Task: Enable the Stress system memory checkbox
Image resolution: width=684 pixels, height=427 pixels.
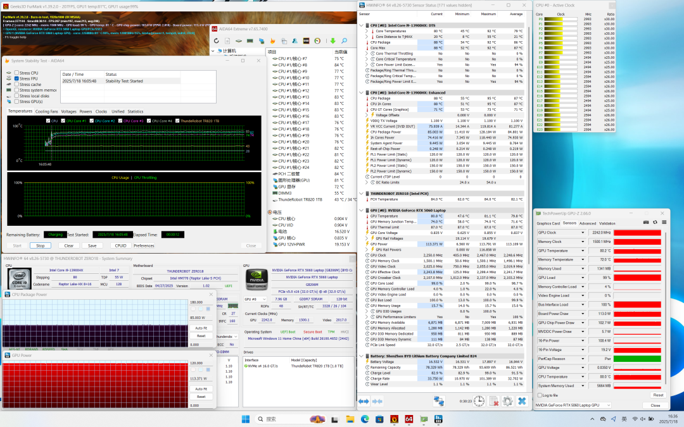Action: point(16,90)
